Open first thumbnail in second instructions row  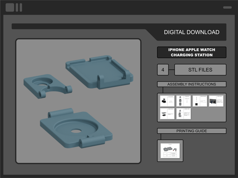(x=167, y=114)
